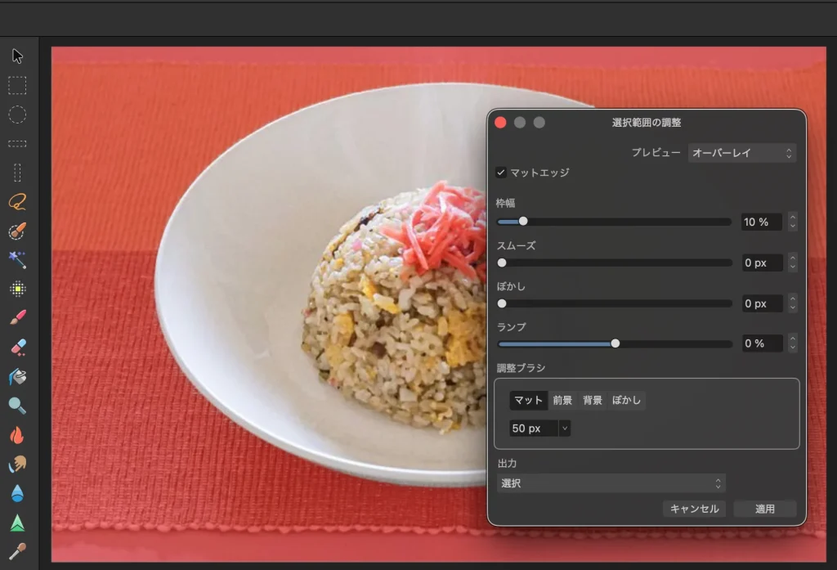Click the ランプ slider handle
837x570 pixels.
(615, 343)
